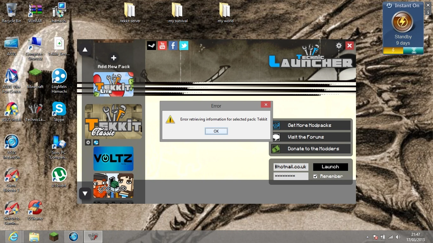Show hidden system tray icons
This screenshot has height=243, width=433.
coord(367,237)
